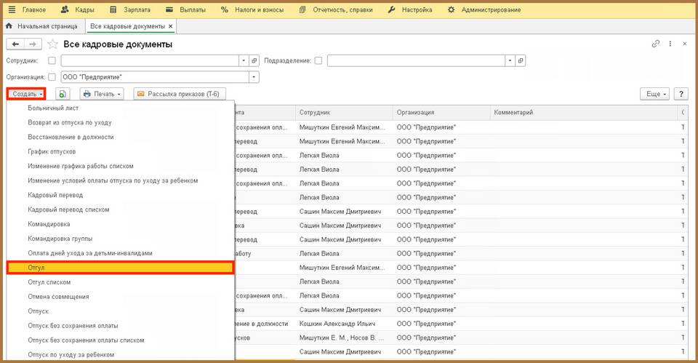Click the open-selection icon beside Сотрудник field
This screenshot has width=698, height=363.
pyautogui.click(x=254, y=60)
